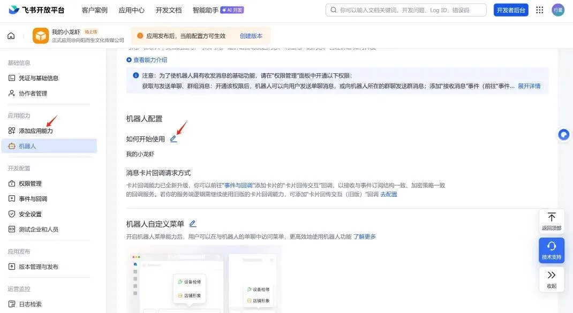Expand notice with 展开详情
573x313 pixels.
click(529, 86)
